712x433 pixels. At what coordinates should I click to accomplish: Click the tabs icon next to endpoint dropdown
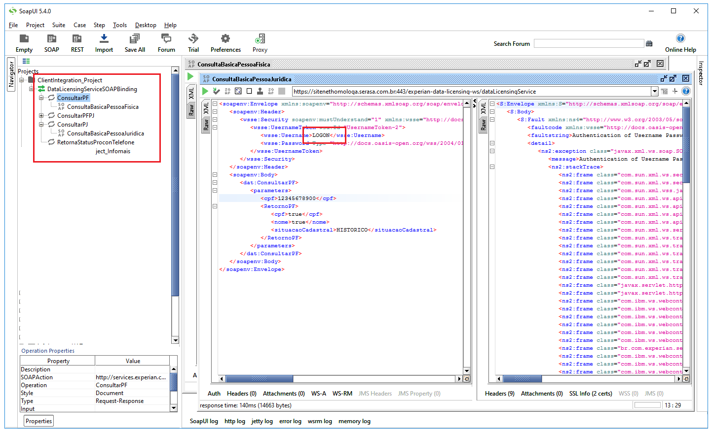[664, 91]
